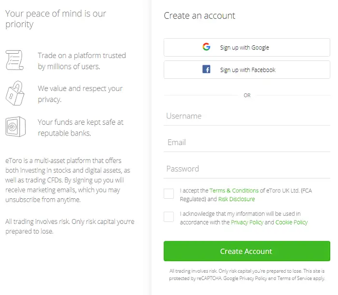Click the Google logo icon

coord(206,47)
